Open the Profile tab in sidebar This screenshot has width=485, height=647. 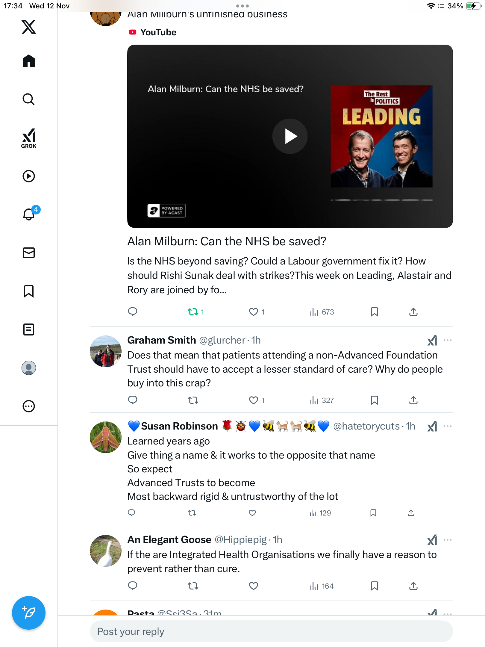coord(29,368)
